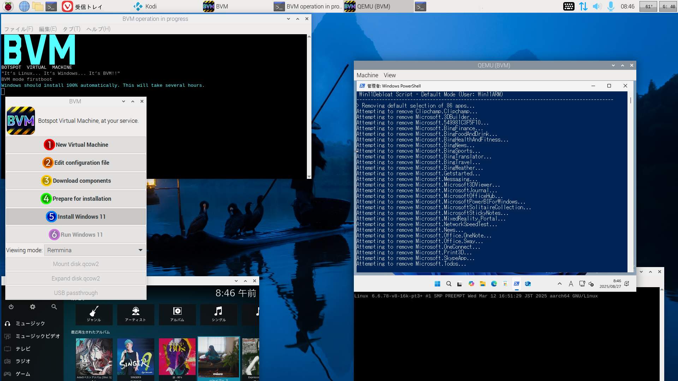
Task: Open ファイル(F) menu in terminal
Action: [x=18, y=29]
